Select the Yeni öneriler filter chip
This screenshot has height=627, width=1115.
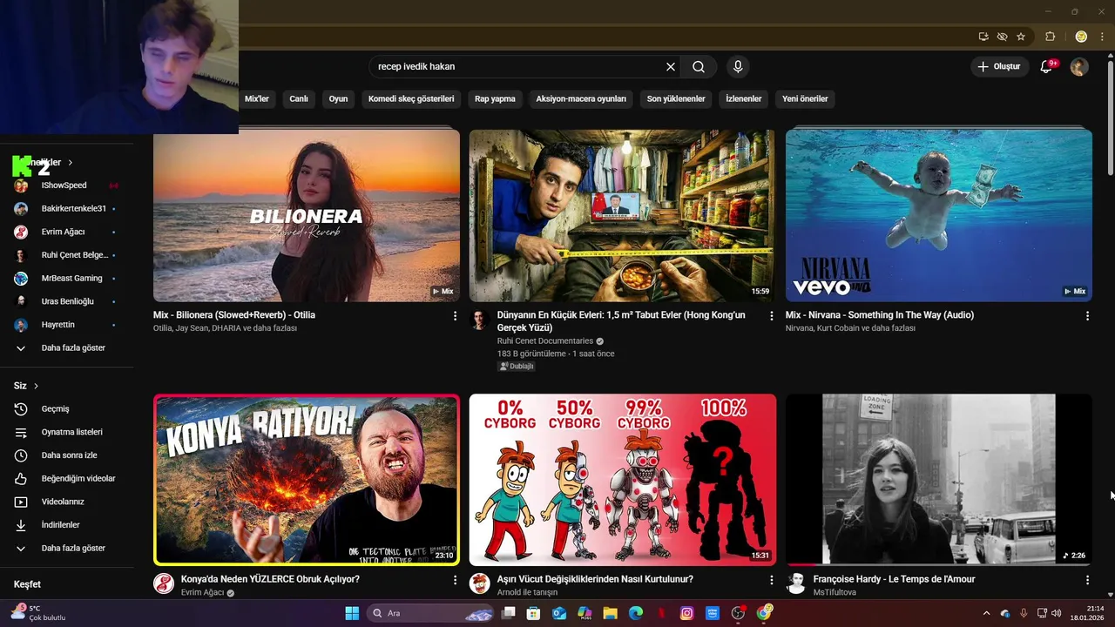[x=805, y=98]
